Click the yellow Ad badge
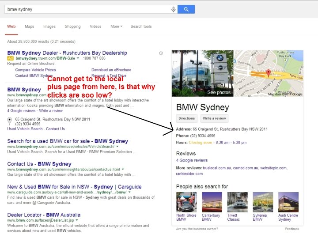The image size is (318, 234). click(x=10, y=58)
